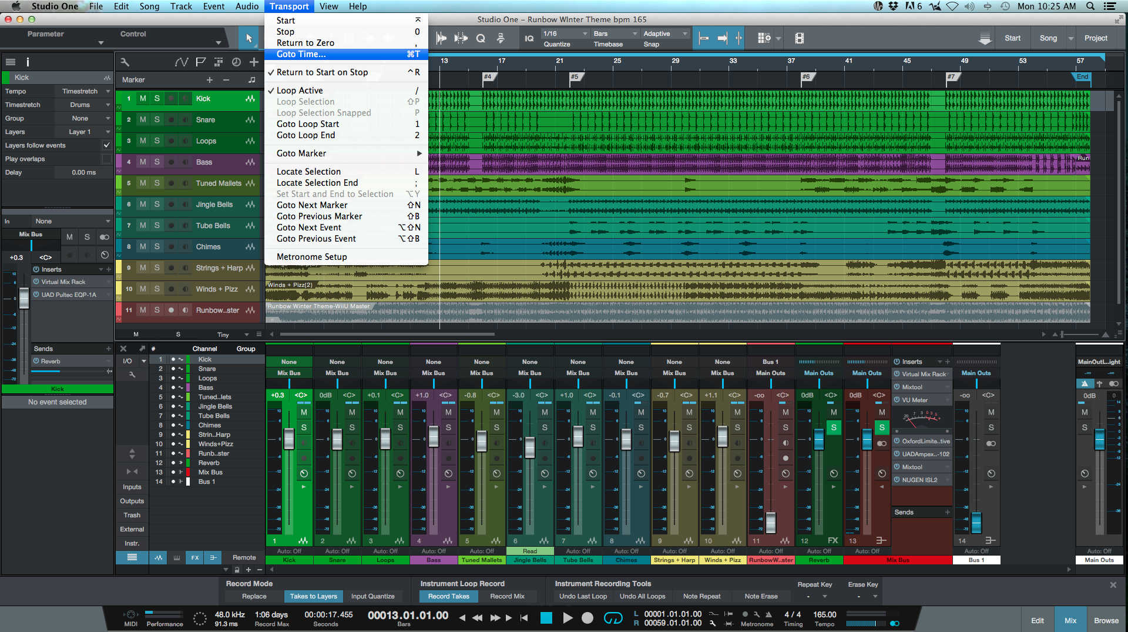The height and width of the screenshot is (632, 1128).
Task: Open the Dropbox menu bar icon
Action: [893, 6]
